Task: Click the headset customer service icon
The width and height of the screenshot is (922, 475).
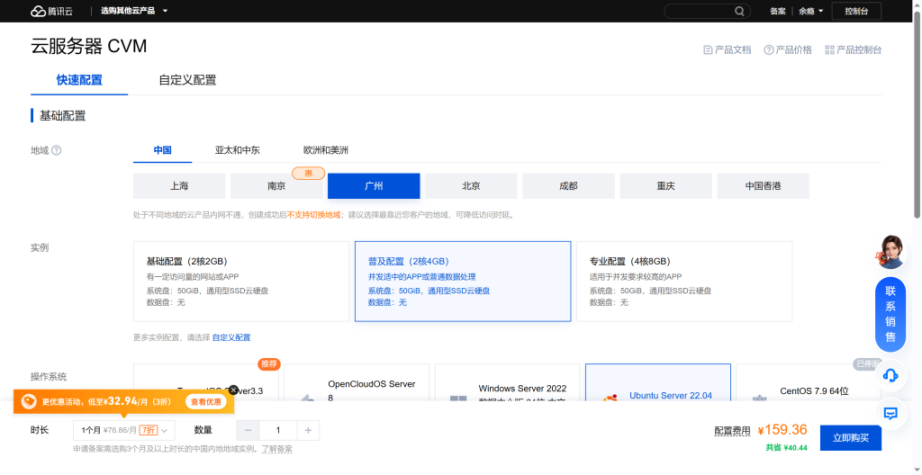Action: point(890,374)
